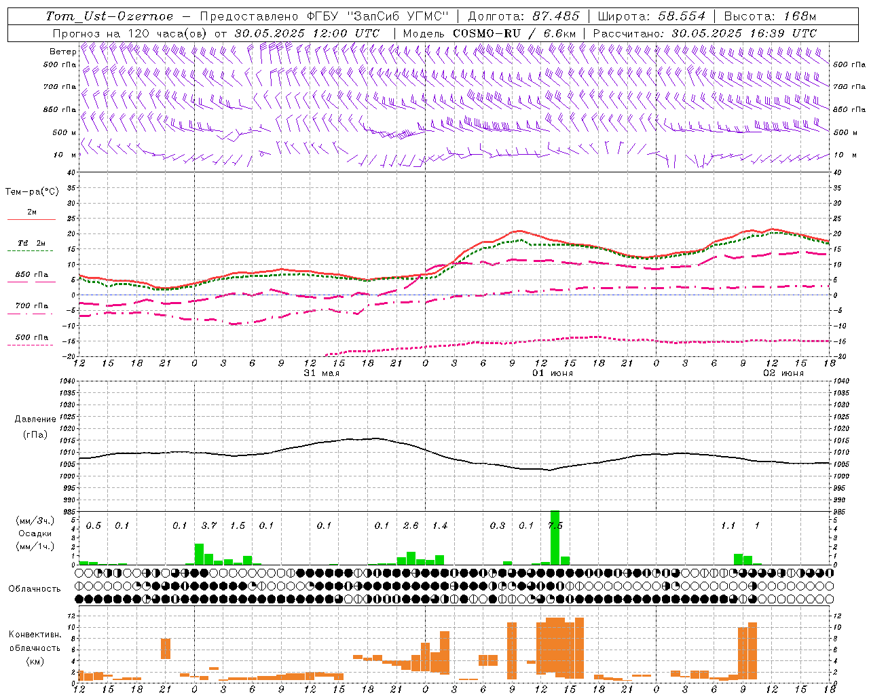Select calculation time 30.05.2025 16:39 UTC
Viewport: 869px width, 695px height.
point(744,33)
